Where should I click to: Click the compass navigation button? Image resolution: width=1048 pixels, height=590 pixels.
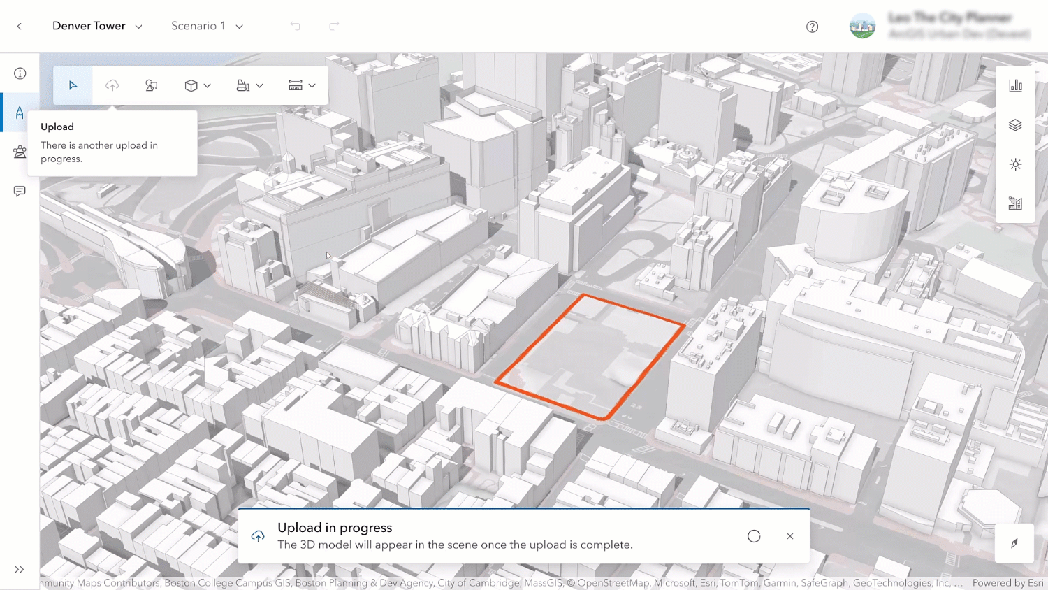click(1014, 543)
